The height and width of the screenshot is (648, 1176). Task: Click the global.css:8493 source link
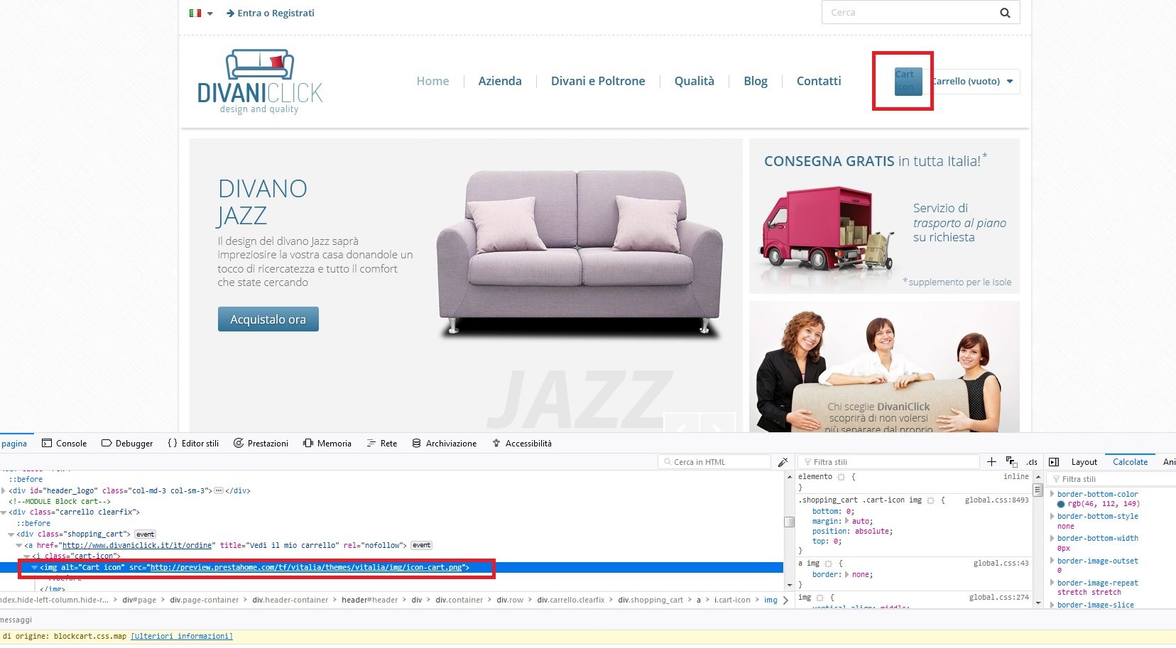(996, 500)
